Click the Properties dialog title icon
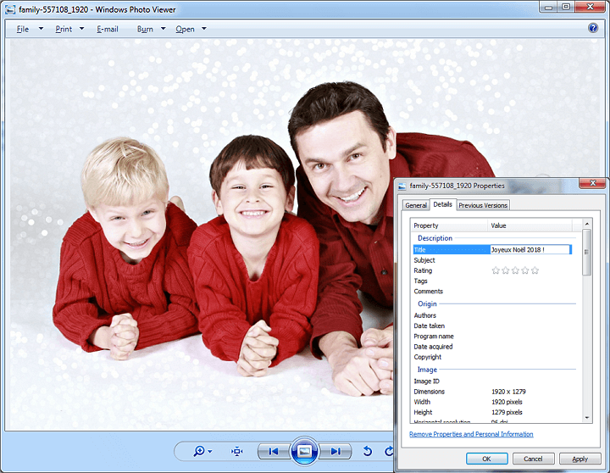The image size is (610, 473). pos(402,186)
